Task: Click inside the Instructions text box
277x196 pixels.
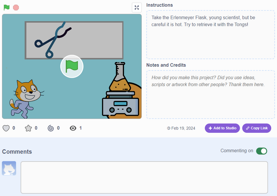Action: 210,35
